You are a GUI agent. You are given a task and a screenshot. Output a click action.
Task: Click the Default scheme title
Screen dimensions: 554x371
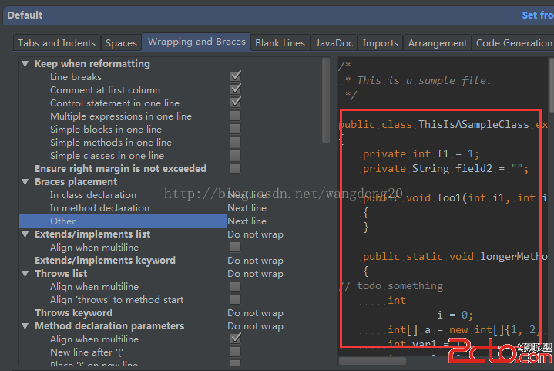coord(25,15)
